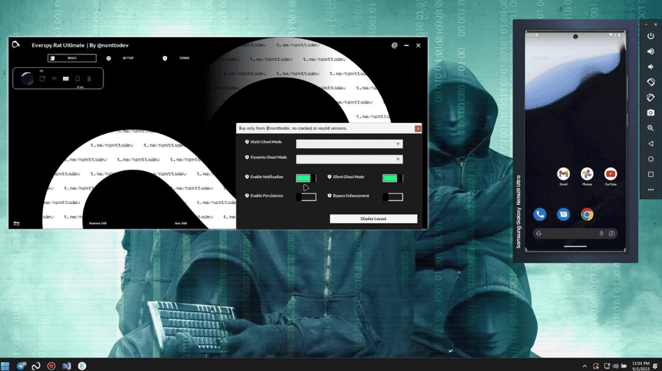Click the Google Lens icon in search bar
The width and height of the screenshot is (662, 371).
tap(612, 233)
